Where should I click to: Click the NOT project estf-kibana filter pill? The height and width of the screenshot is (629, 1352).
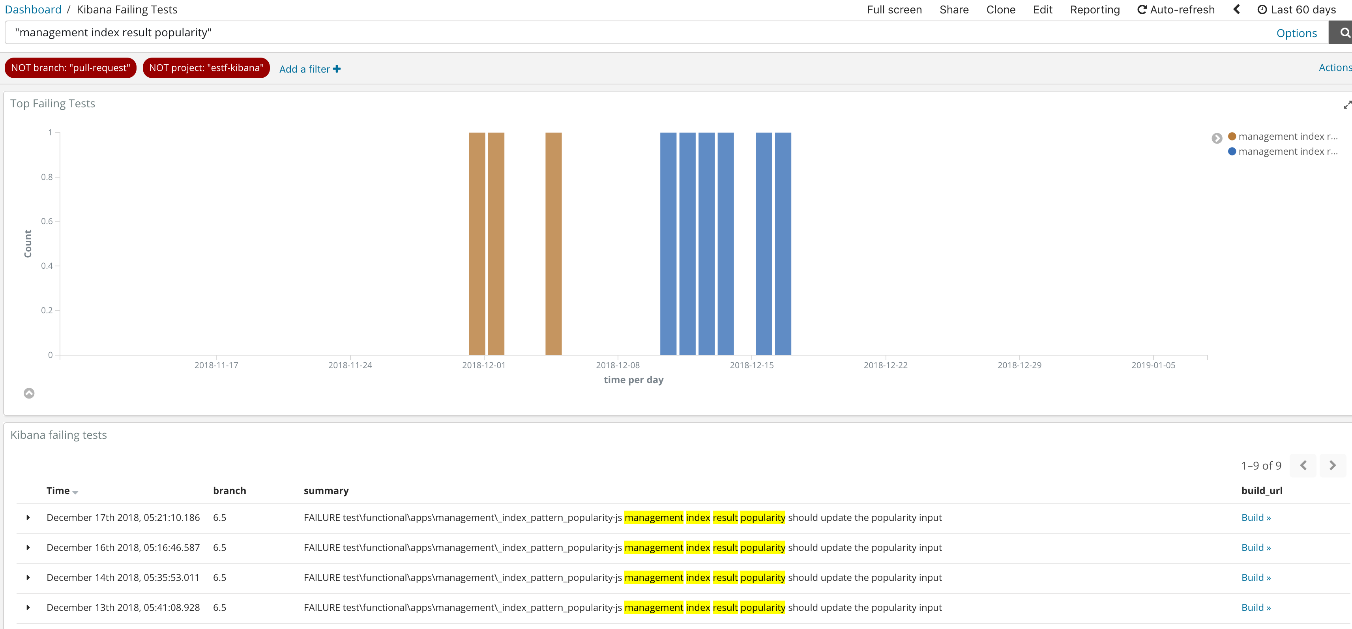[206, 67]
